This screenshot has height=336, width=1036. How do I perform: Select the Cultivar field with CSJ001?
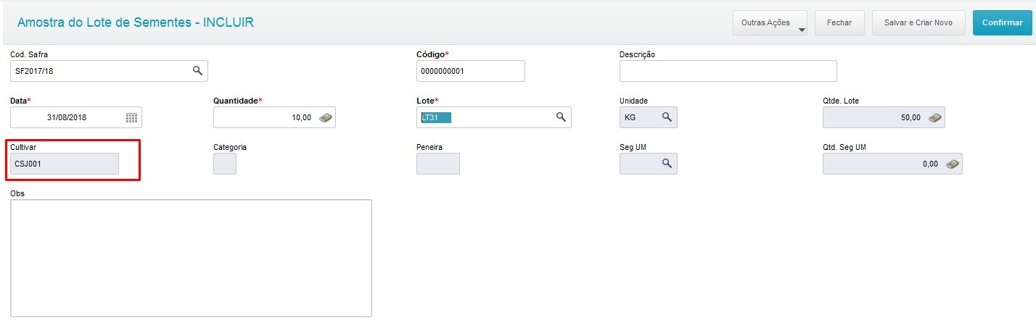point(65,164)
